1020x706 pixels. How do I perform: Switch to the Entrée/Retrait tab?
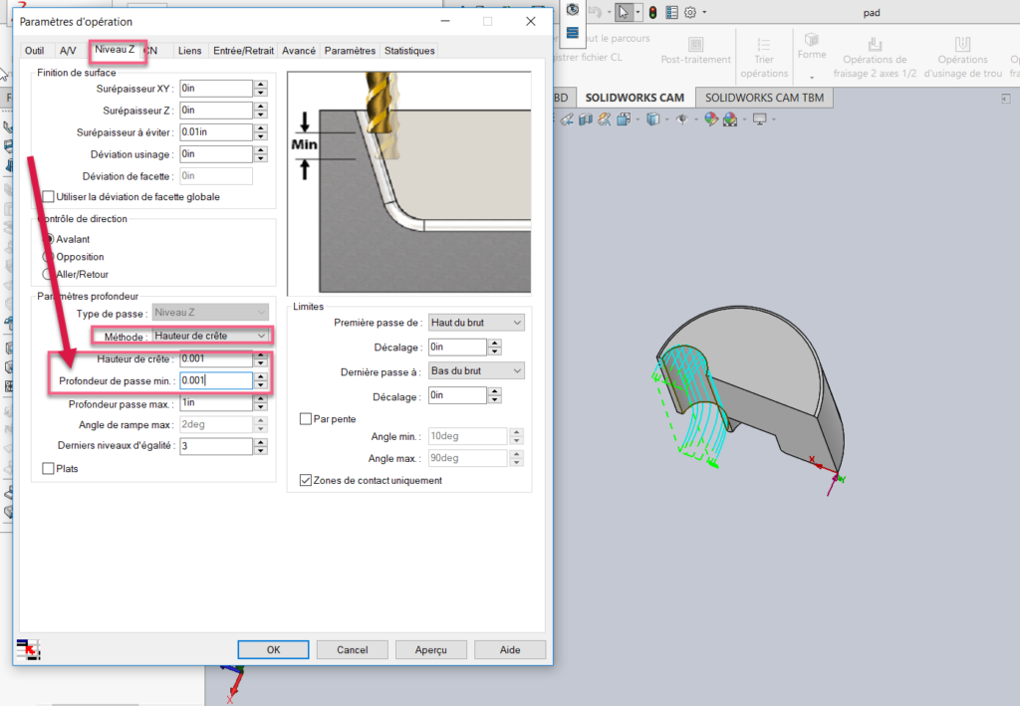243,51
